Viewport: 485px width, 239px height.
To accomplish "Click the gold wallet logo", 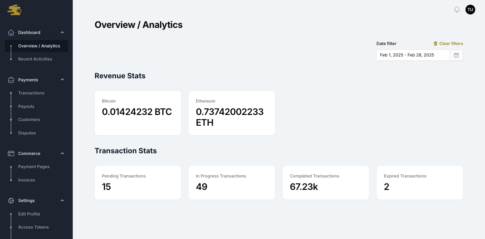I will tap(14, 10).
